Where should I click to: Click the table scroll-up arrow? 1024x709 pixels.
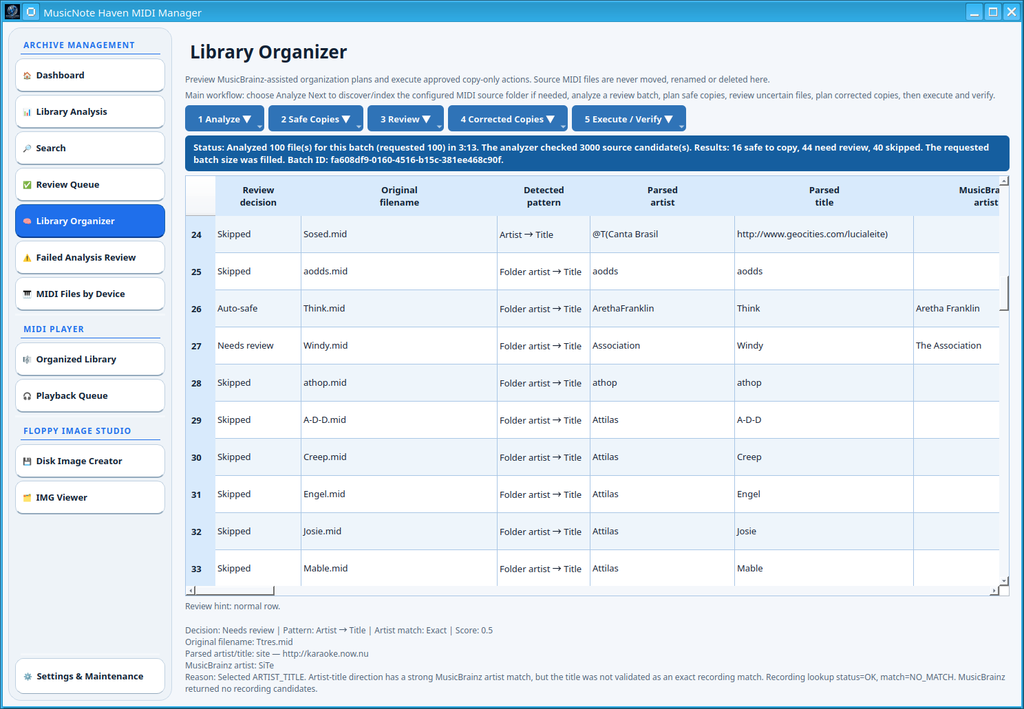coord(1004,181)
